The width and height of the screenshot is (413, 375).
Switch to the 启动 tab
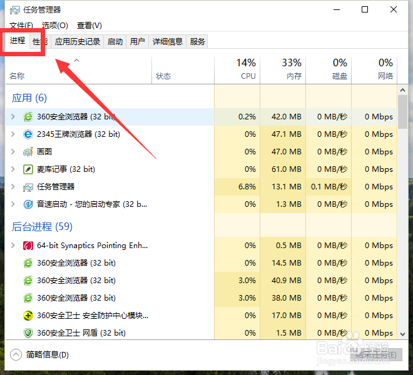tap(115, 42)
